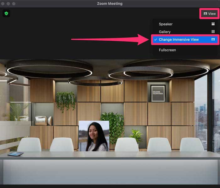Image resolution: width=220 pixels, height=188 pixels.
Task: Click the Speaker layout icon in the View menu
Action: click(x=213, y=24)
